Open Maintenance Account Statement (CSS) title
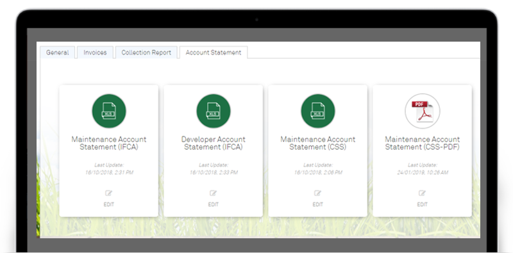 tap(317, 143)
